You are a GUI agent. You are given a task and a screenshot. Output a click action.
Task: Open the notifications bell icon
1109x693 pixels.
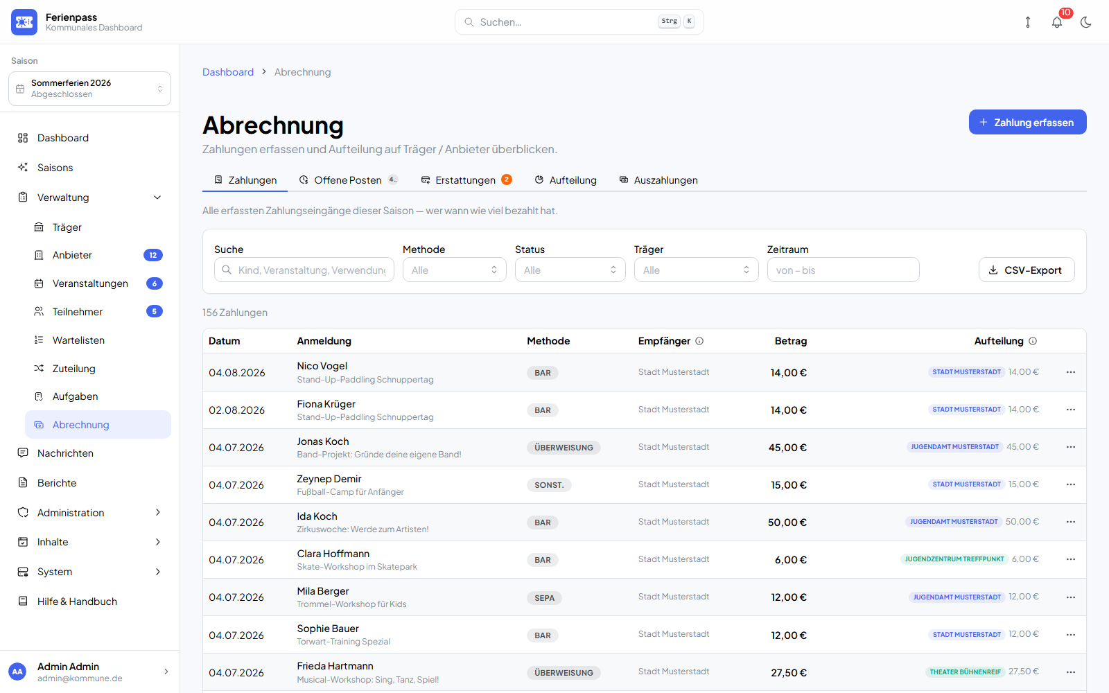click(x=1057, y=22)
